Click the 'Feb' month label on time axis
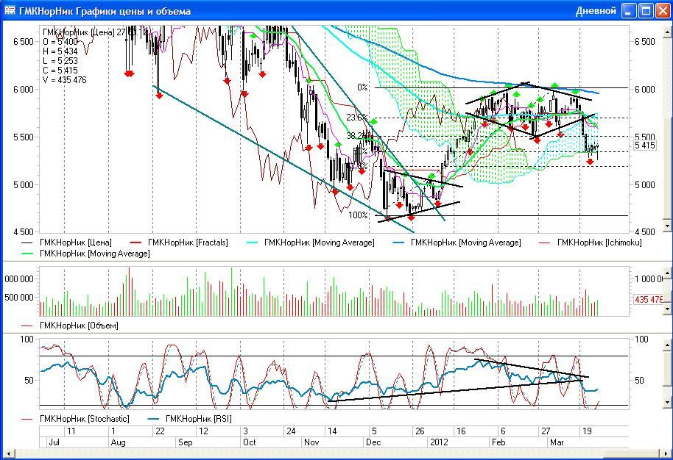673x460 pixels. 498,442
